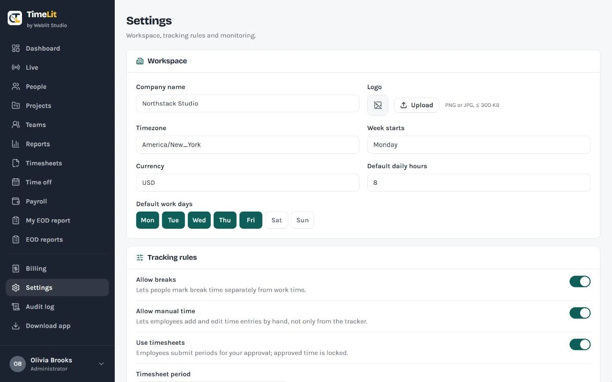The width and height of the screenshot is (612, 382).
Task: Go to the Timesheets page
Action: coord(57,163)
